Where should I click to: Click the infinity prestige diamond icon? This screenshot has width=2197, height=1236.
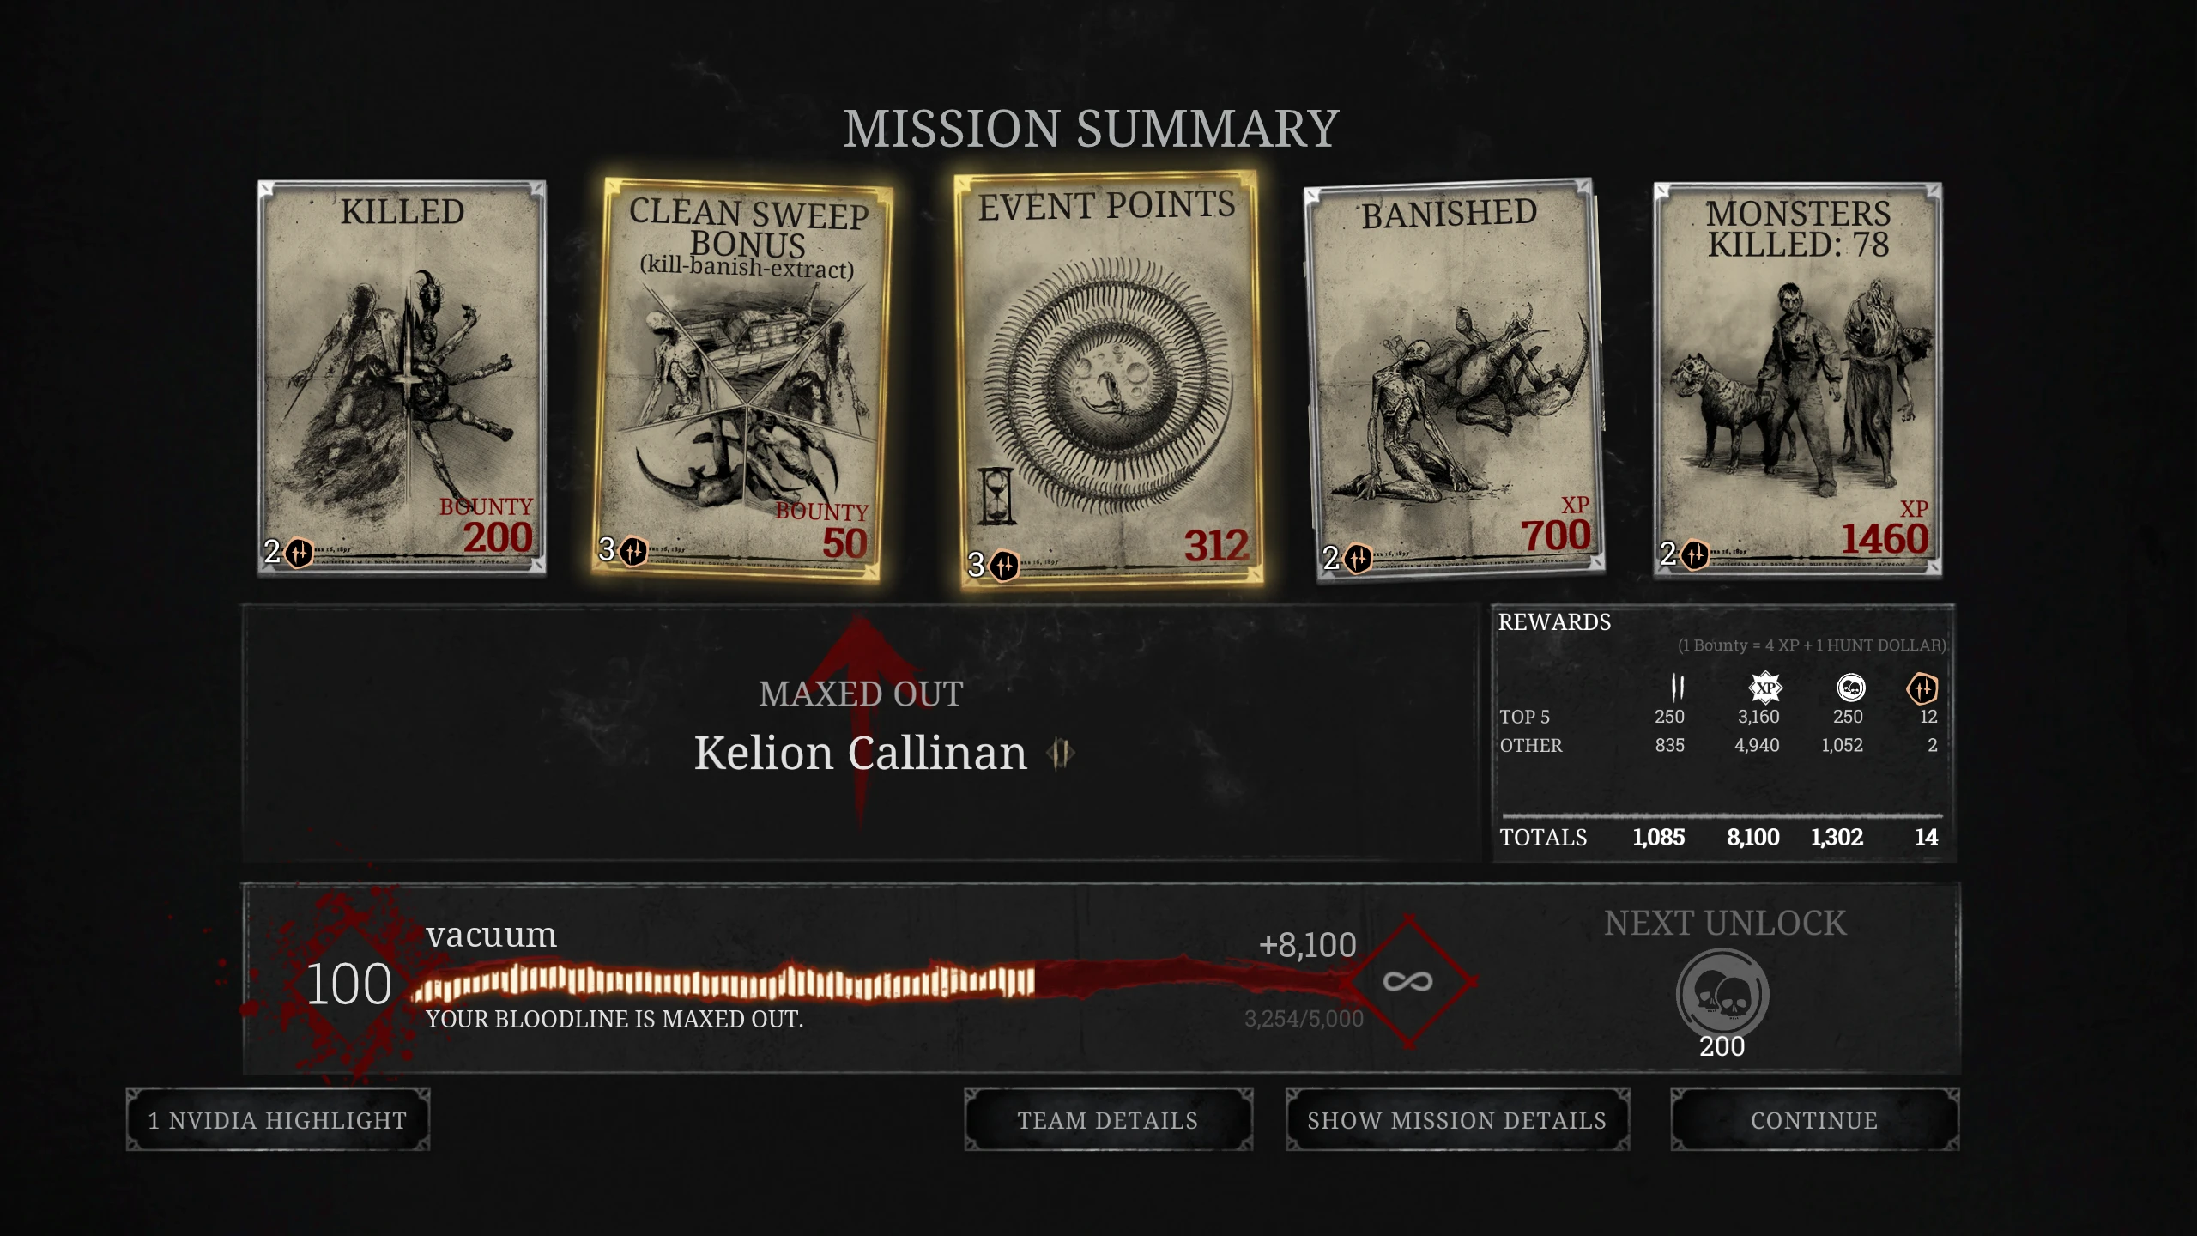tap(1408, 981)
